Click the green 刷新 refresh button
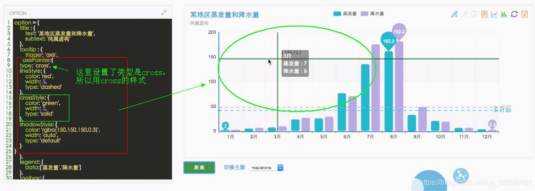The height and width of the screenshot is (191, 535). pos(199,168)
